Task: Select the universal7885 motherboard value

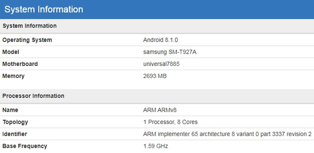Action: click(162, 64)
